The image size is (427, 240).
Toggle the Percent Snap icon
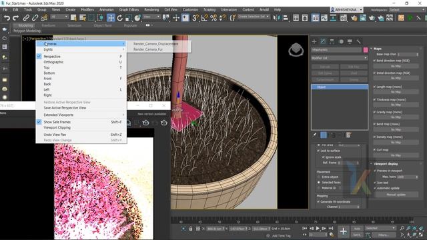tap(213, 18)
